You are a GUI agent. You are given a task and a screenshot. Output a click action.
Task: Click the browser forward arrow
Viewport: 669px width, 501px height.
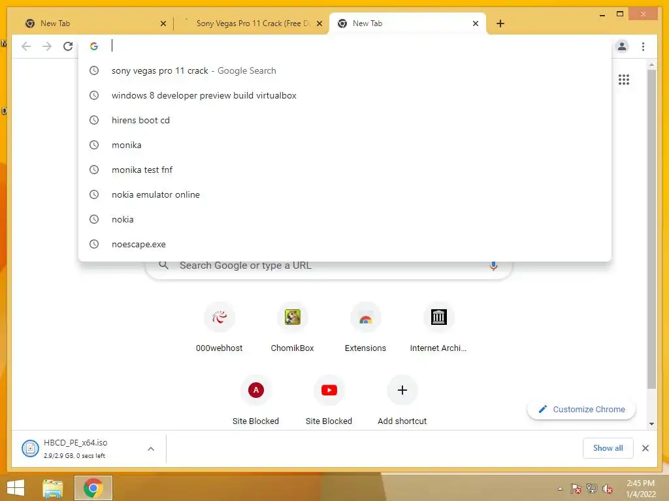click(x=47, y=46)
